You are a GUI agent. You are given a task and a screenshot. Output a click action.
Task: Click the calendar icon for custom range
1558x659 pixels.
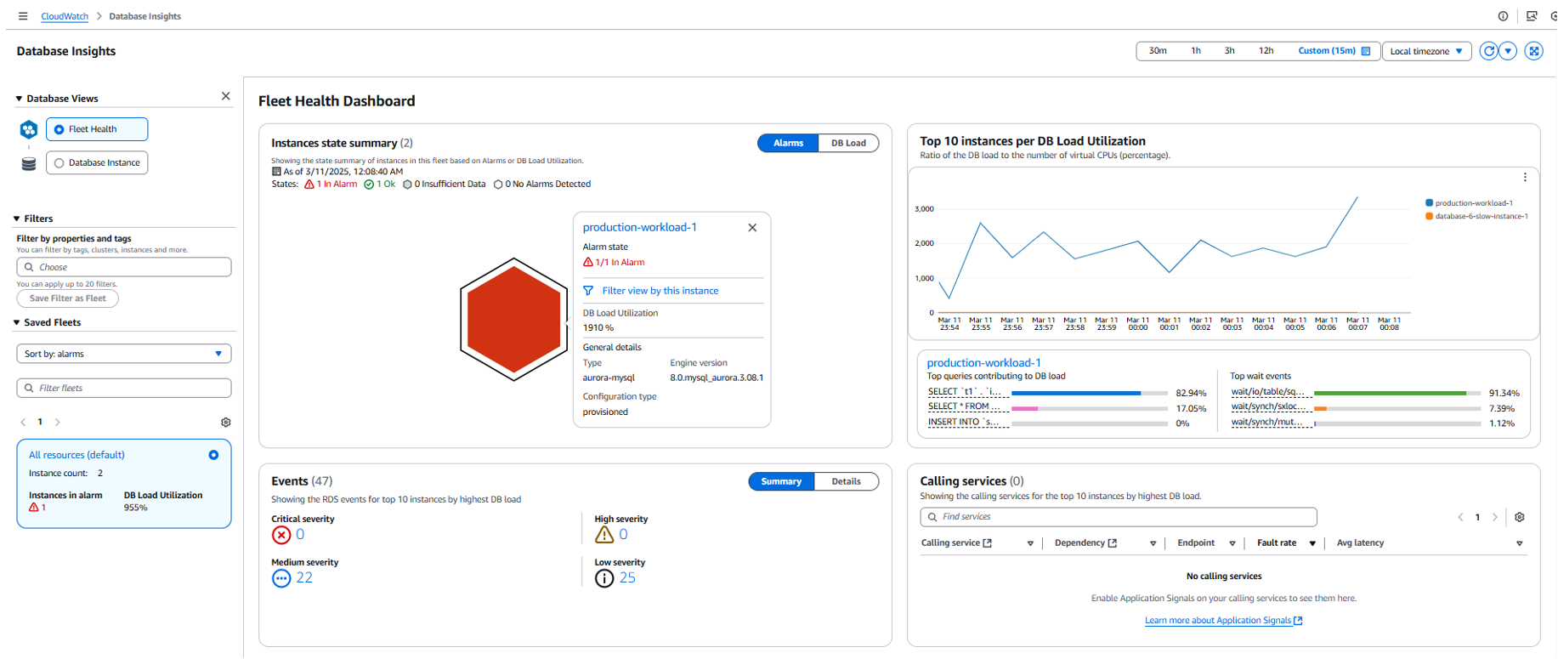1366,51
